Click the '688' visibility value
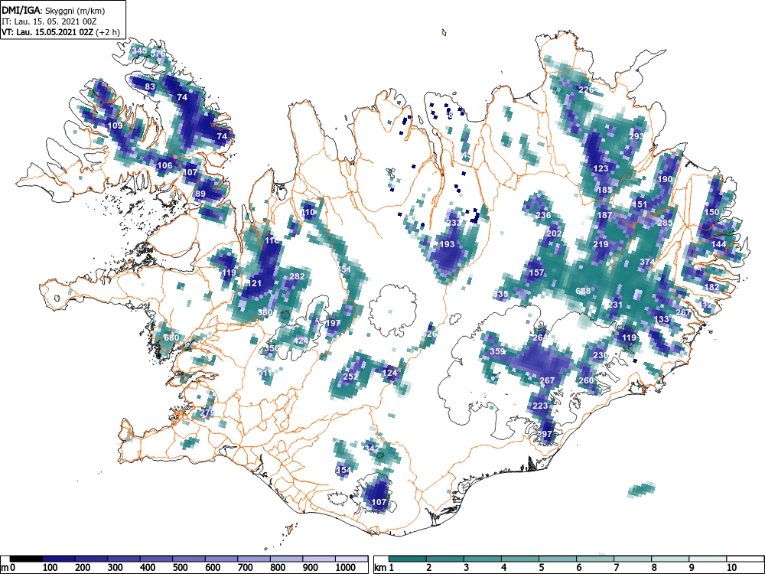 (583, 291)
